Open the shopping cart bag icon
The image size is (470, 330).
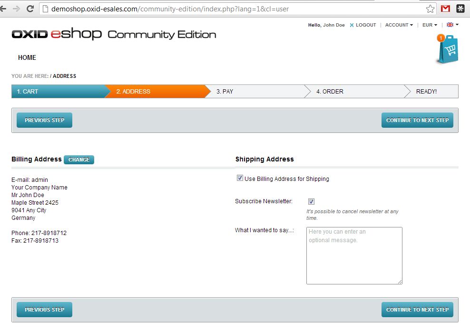pyautogui.click(x=447, y=49)
